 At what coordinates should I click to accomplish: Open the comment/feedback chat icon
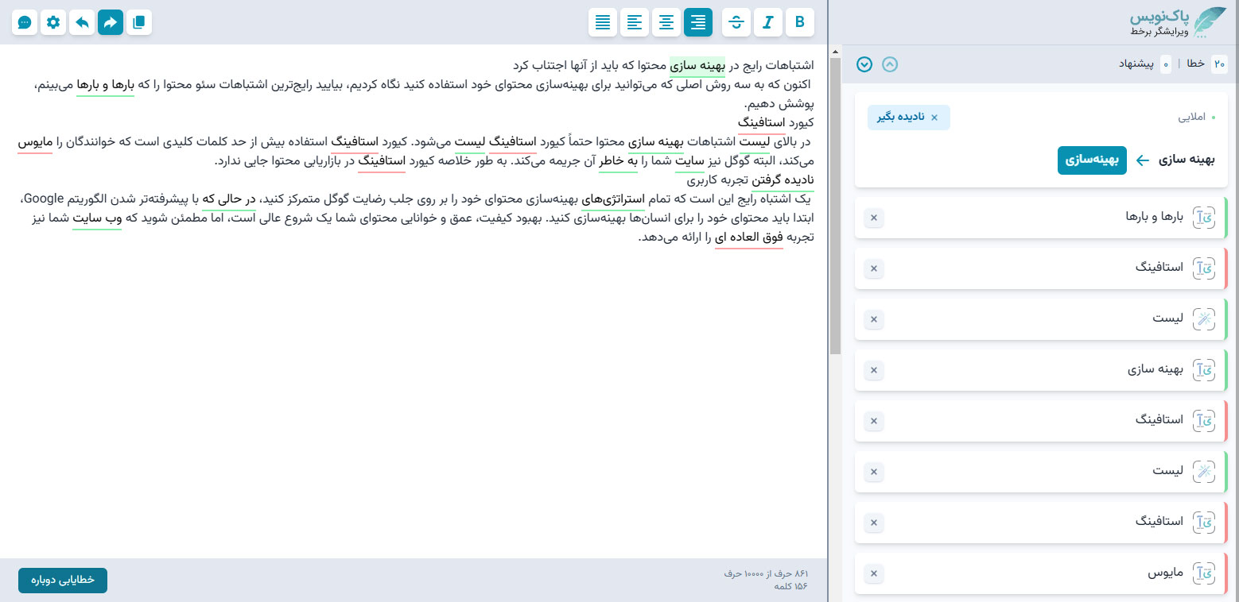25,22
